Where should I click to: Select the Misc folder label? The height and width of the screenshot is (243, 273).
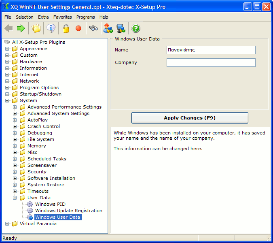[32, 152]
